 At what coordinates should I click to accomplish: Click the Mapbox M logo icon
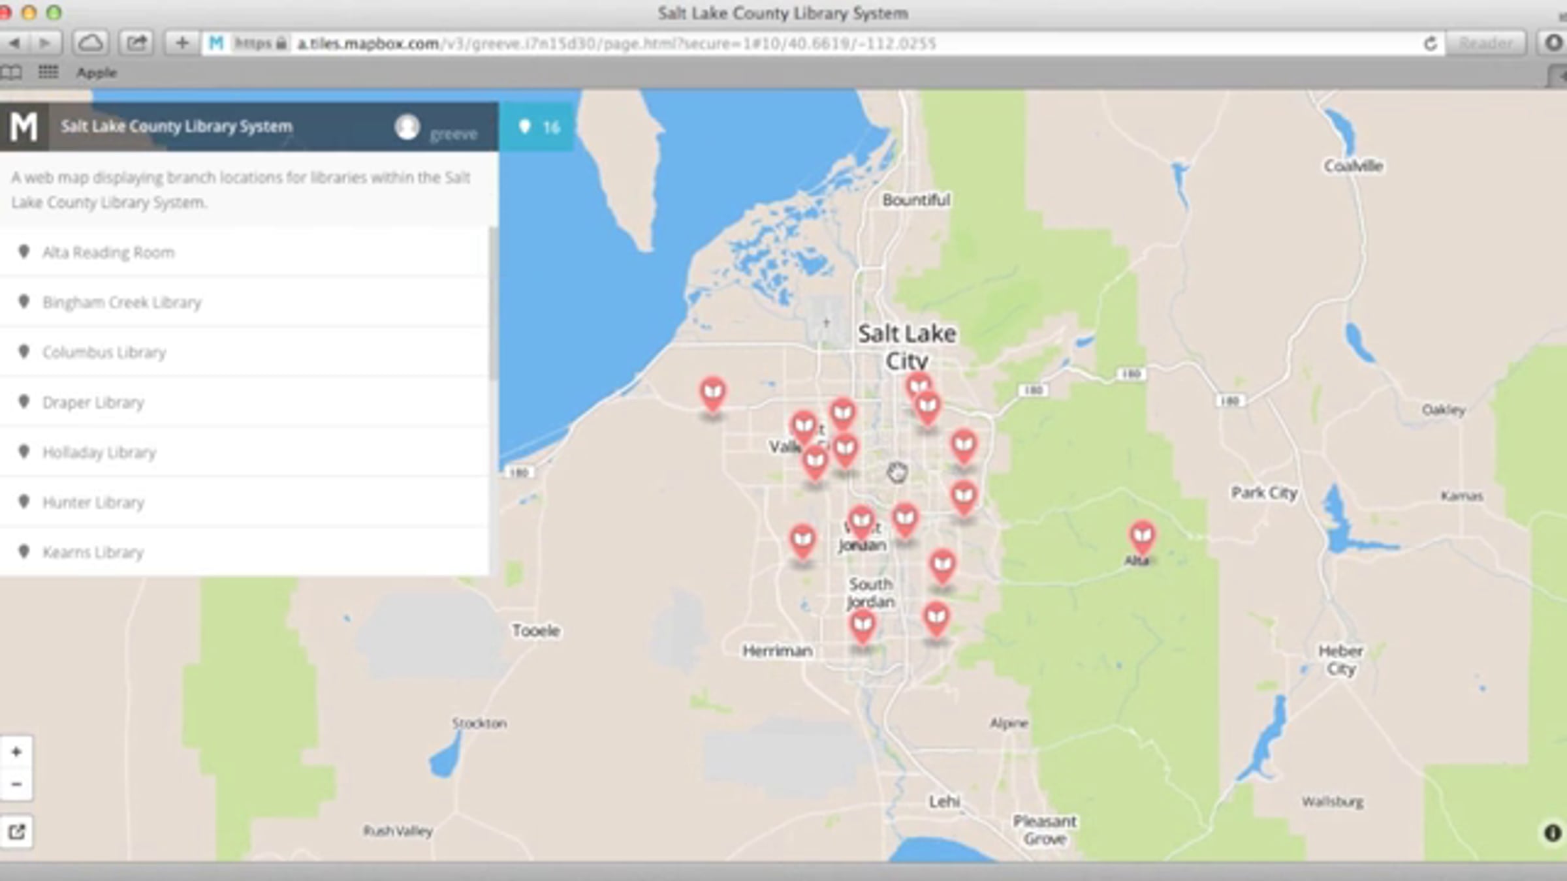click(24, 127)
